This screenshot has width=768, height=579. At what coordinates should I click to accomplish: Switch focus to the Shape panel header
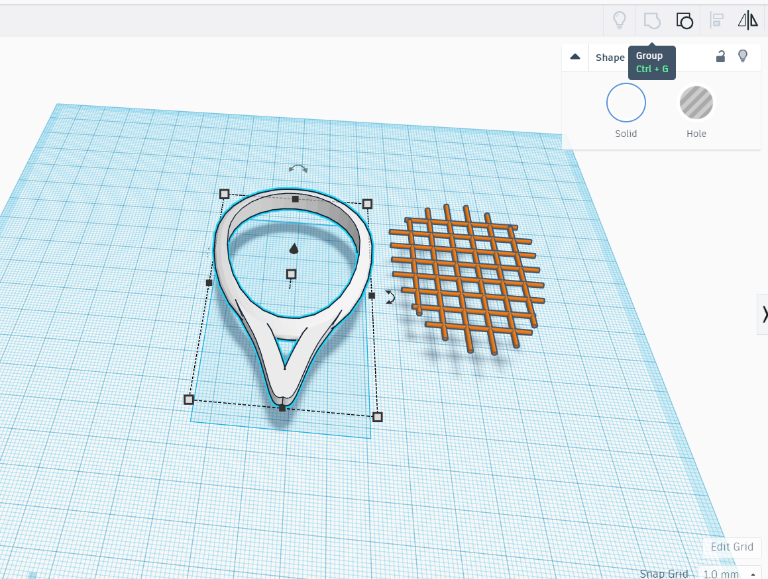click(x=610, y=57)
